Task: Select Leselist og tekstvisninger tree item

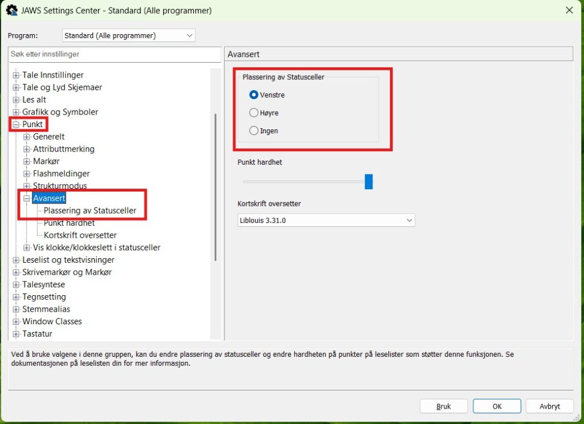Action: [x=68, y=260]
